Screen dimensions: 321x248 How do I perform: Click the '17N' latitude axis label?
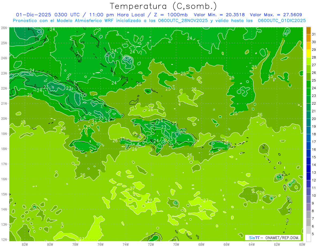tap(4, 164)
